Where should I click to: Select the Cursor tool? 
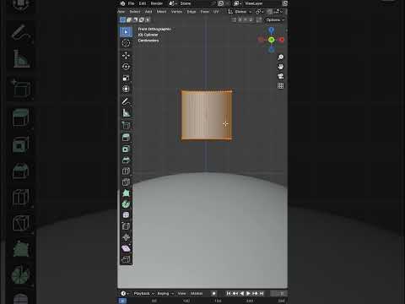click(x=126, y=43)
